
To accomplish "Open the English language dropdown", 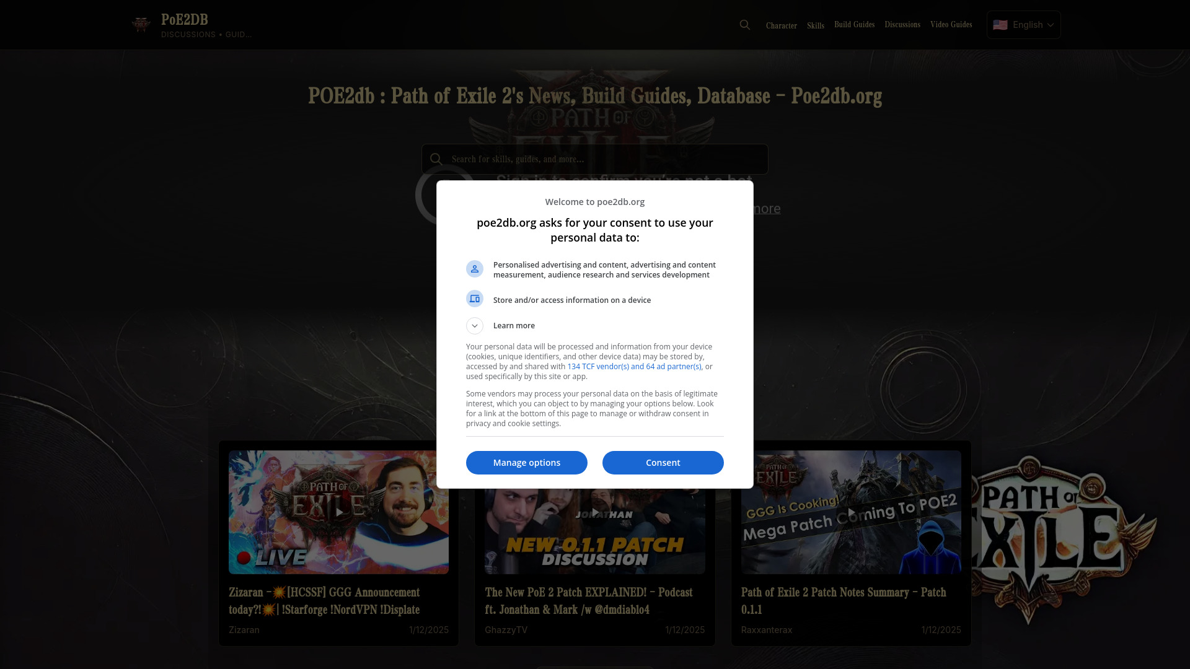I will click(1023, 25).
